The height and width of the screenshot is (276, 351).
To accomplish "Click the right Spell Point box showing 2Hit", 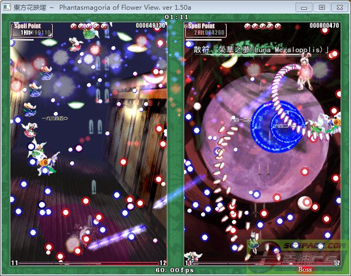I will tap(206, 30).
